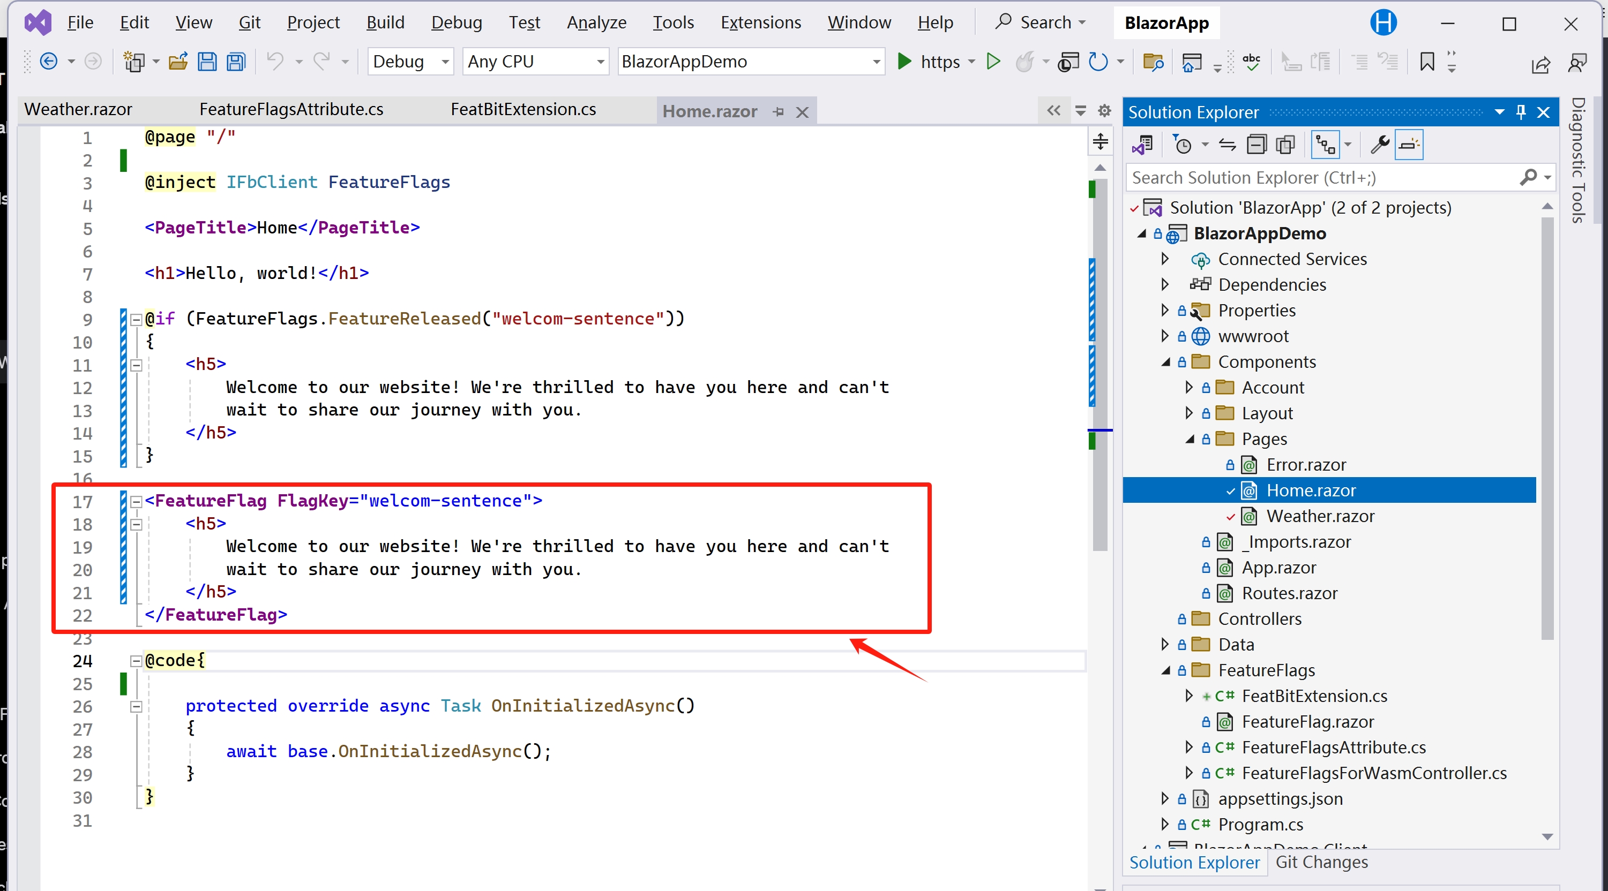
Task: Click the Restart blue circular arrow icon
Action: pos(1098,61)
